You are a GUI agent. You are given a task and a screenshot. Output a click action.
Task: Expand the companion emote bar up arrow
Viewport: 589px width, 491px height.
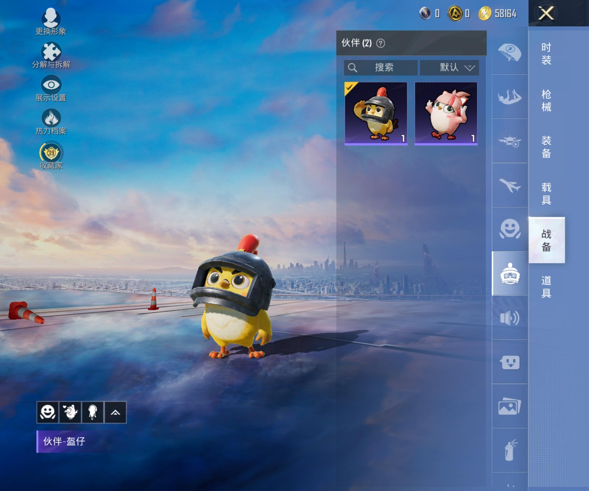(115, 412)
